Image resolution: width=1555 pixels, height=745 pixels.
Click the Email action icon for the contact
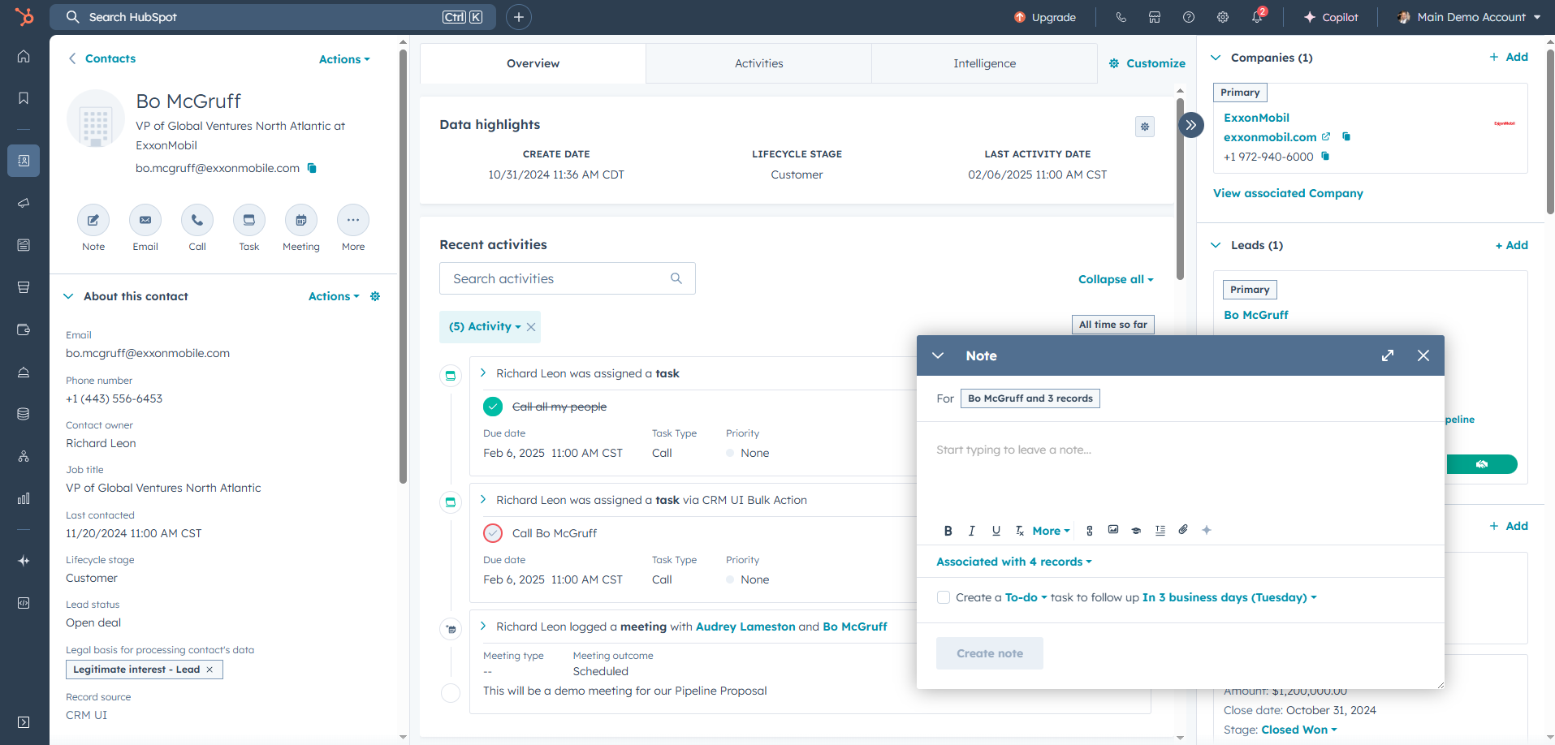(145, 220)
